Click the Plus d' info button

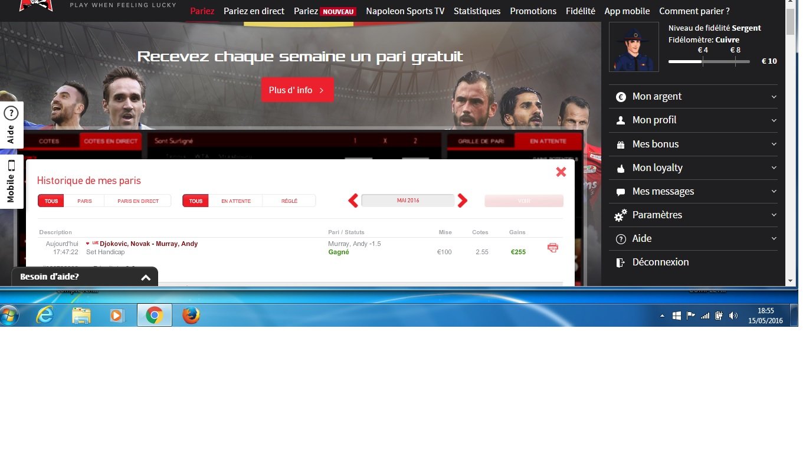pos(297,90)
